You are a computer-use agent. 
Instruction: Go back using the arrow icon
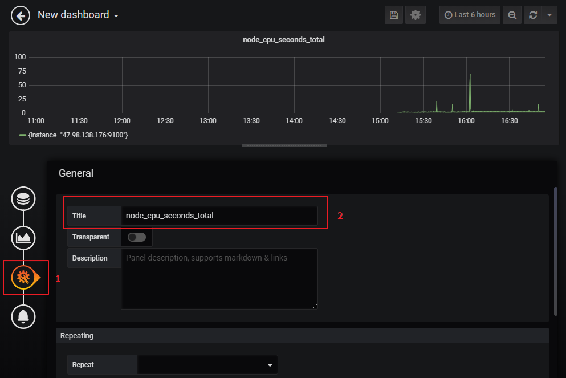tap(21, 15)
